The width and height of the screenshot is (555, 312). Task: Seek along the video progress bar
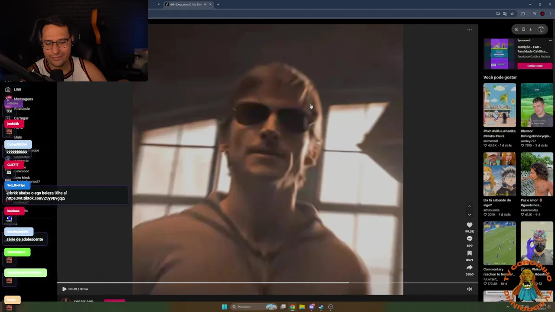tap(268, 283)
